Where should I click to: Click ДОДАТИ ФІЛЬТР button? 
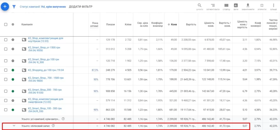[x=81, y=7]
